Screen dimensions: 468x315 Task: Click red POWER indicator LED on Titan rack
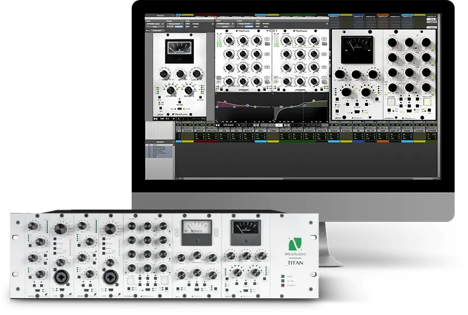click(x=282, y=285)
